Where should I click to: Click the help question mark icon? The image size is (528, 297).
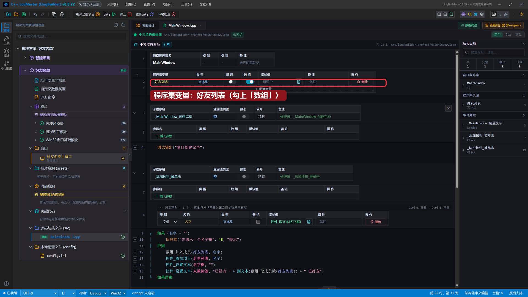click(7, 284)
